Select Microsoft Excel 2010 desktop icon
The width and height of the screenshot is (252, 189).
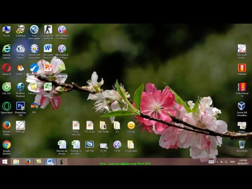48,90
